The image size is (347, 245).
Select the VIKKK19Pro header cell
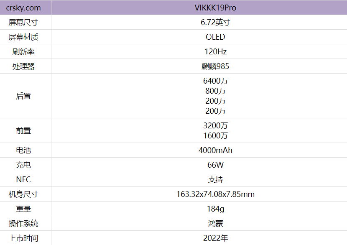click(215, 8)
